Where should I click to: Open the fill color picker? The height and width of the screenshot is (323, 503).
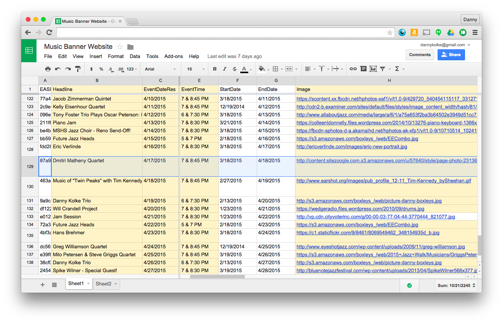pos(262,69)
